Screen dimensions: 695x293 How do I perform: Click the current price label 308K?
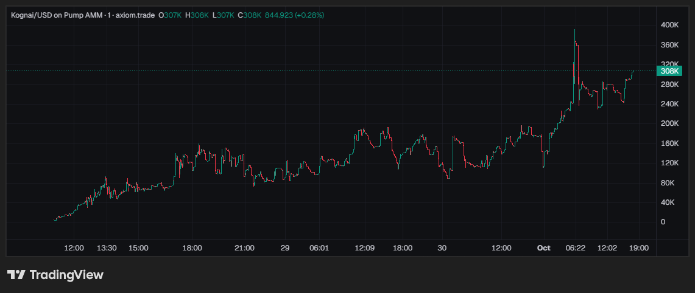pyautogui.click(x=669, y=71)
